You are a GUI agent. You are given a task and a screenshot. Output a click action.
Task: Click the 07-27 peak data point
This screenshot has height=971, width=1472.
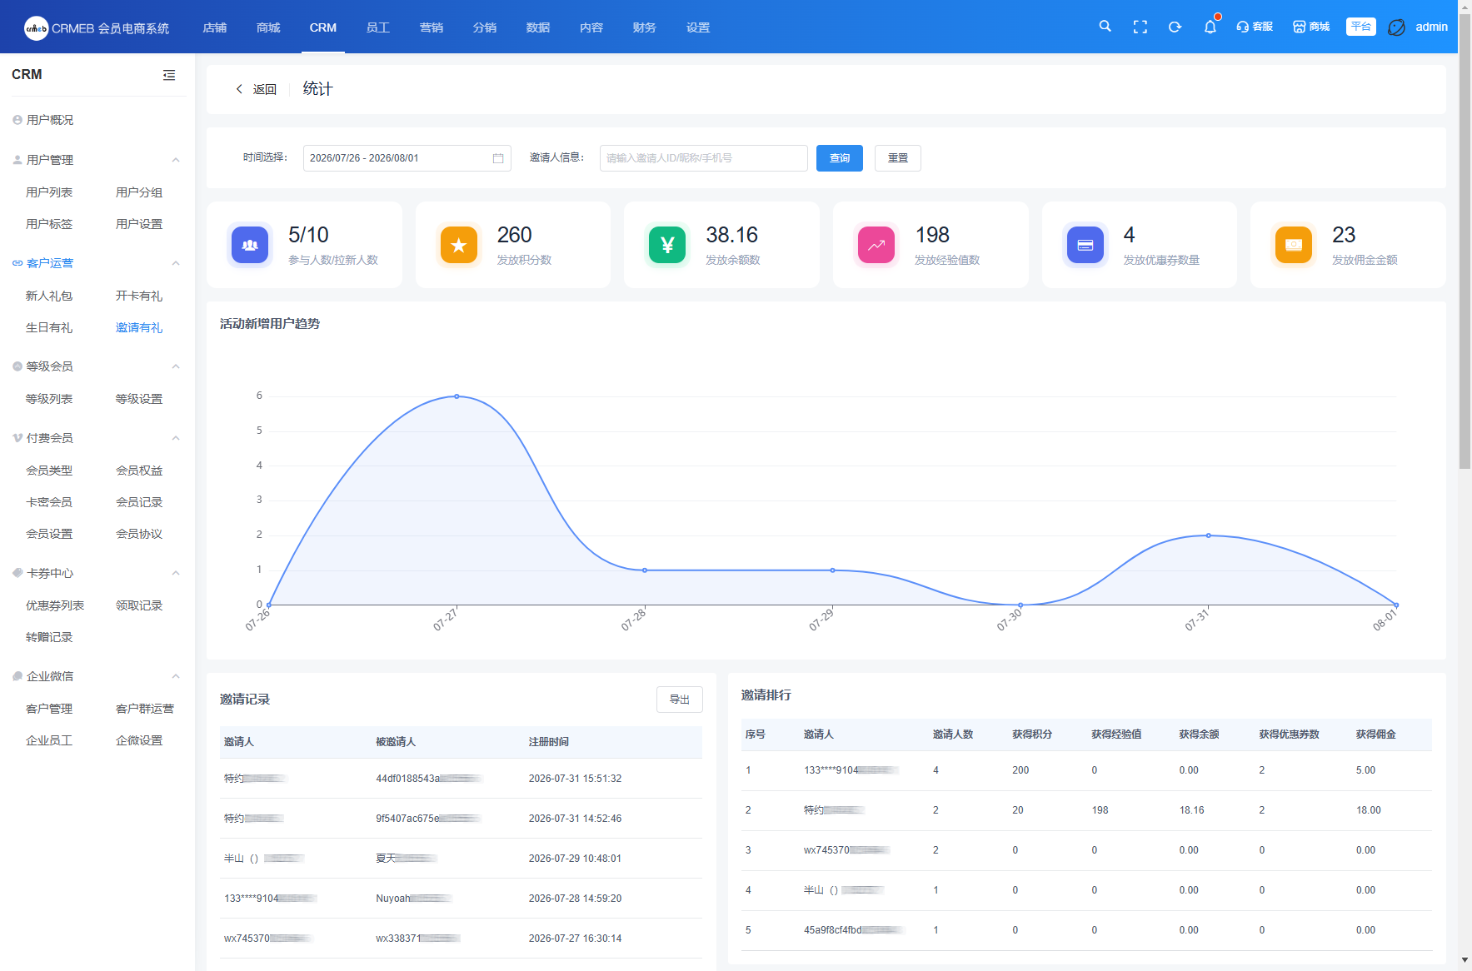457,396
